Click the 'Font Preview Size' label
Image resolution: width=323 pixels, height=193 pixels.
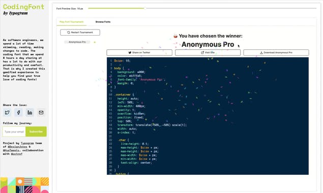tap(70, 9)
